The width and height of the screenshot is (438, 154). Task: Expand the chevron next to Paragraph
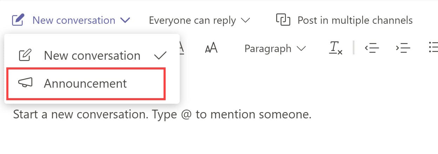point(301,49)
